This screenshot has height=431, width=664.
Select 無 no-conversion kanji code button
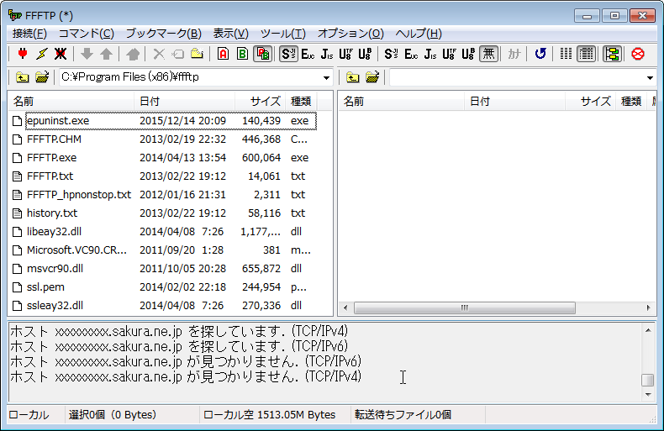pos(488,54)
